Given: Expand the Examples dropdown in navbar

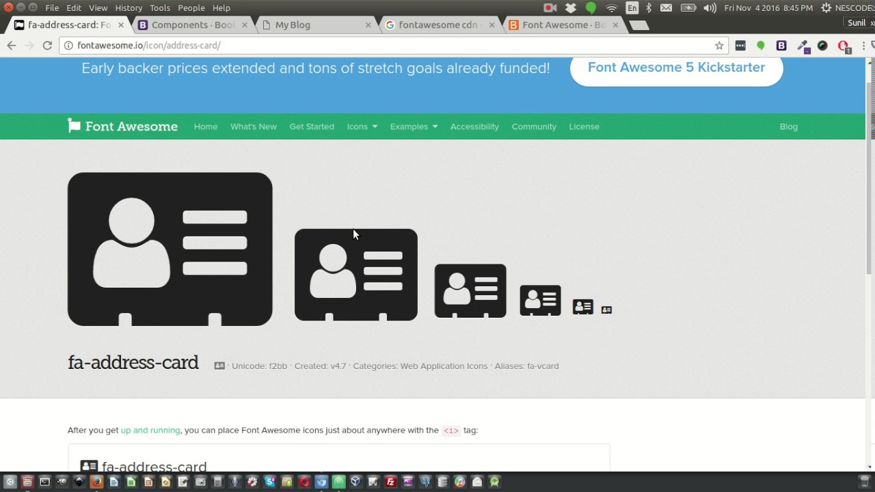Looking at the screenshot, I should (x=414, y=126).
